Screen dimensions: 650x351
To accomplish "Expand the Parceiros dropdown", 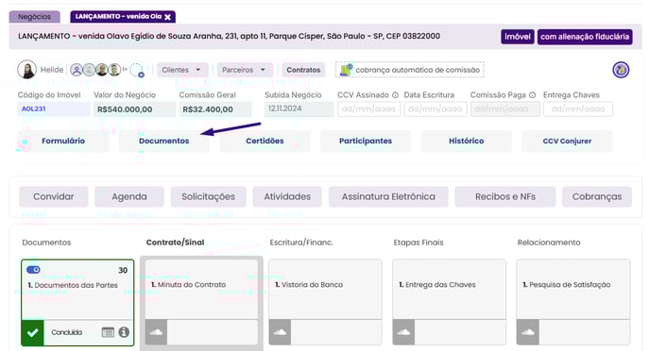I will click(245, 70).
